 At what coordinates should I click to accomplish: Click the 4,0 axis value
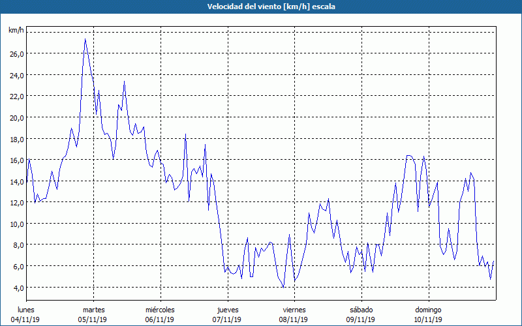[19, 288]
